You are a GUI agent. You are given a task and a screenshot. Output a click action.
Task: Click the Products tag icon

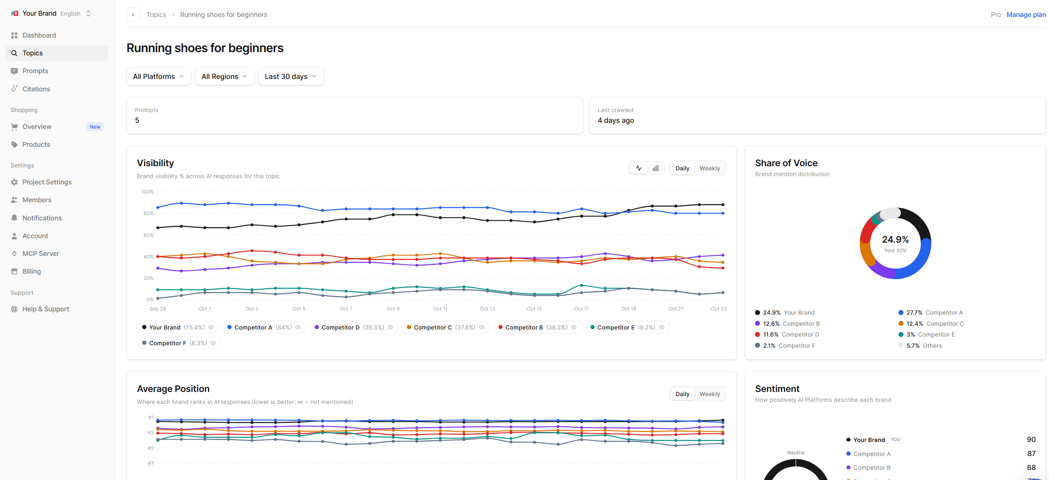tap(14, 144)
